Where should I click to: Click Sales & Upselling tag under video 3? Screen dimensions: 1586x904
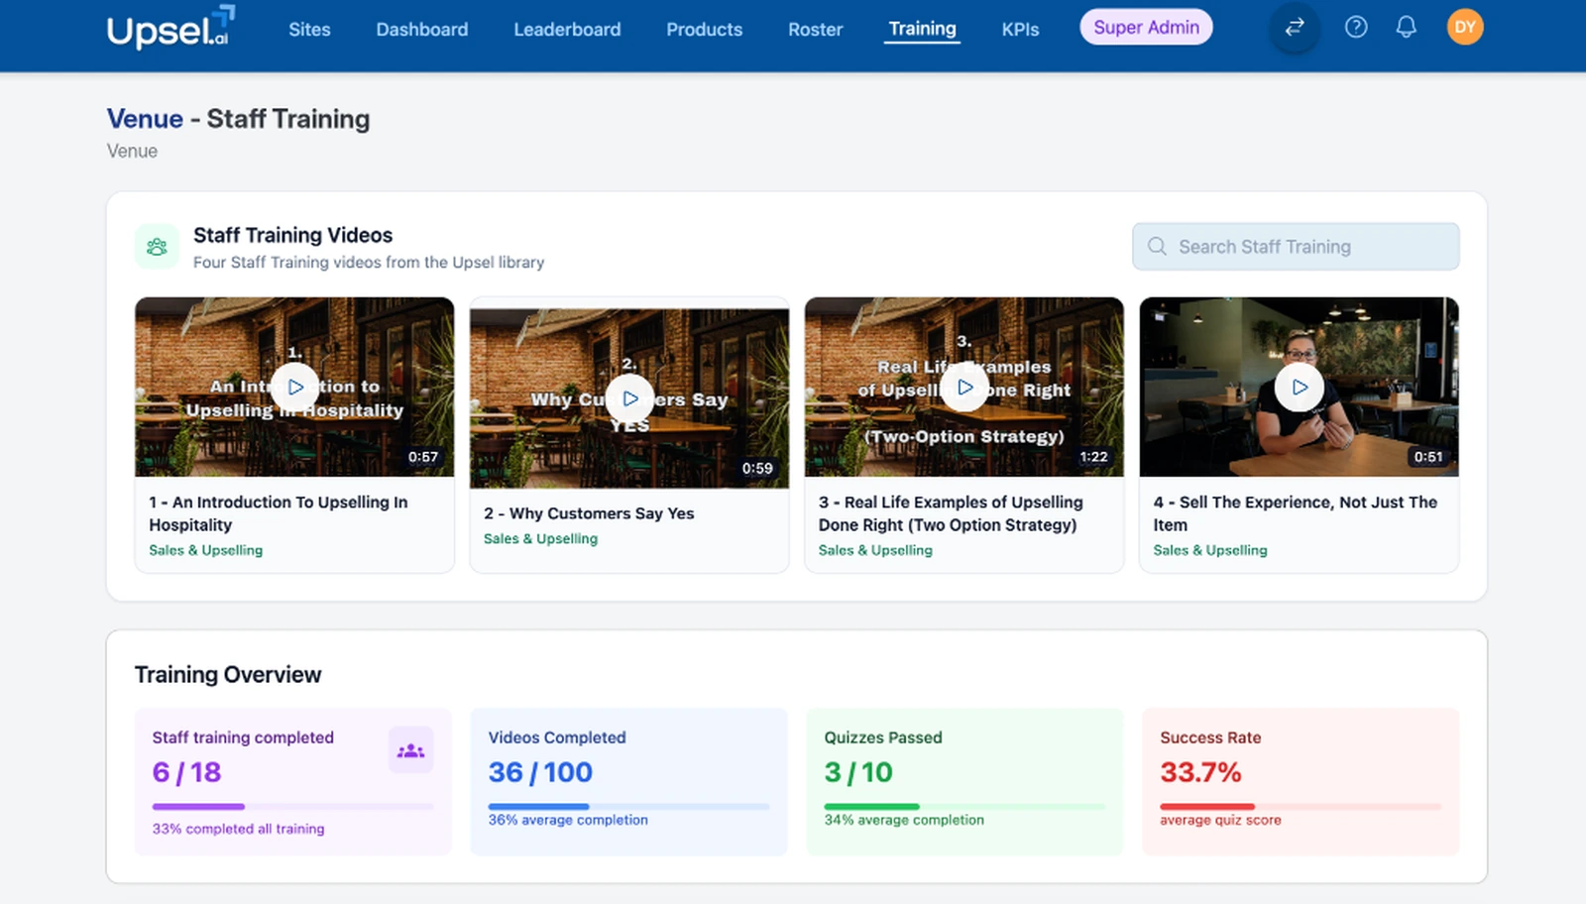[x=875, y=550]
